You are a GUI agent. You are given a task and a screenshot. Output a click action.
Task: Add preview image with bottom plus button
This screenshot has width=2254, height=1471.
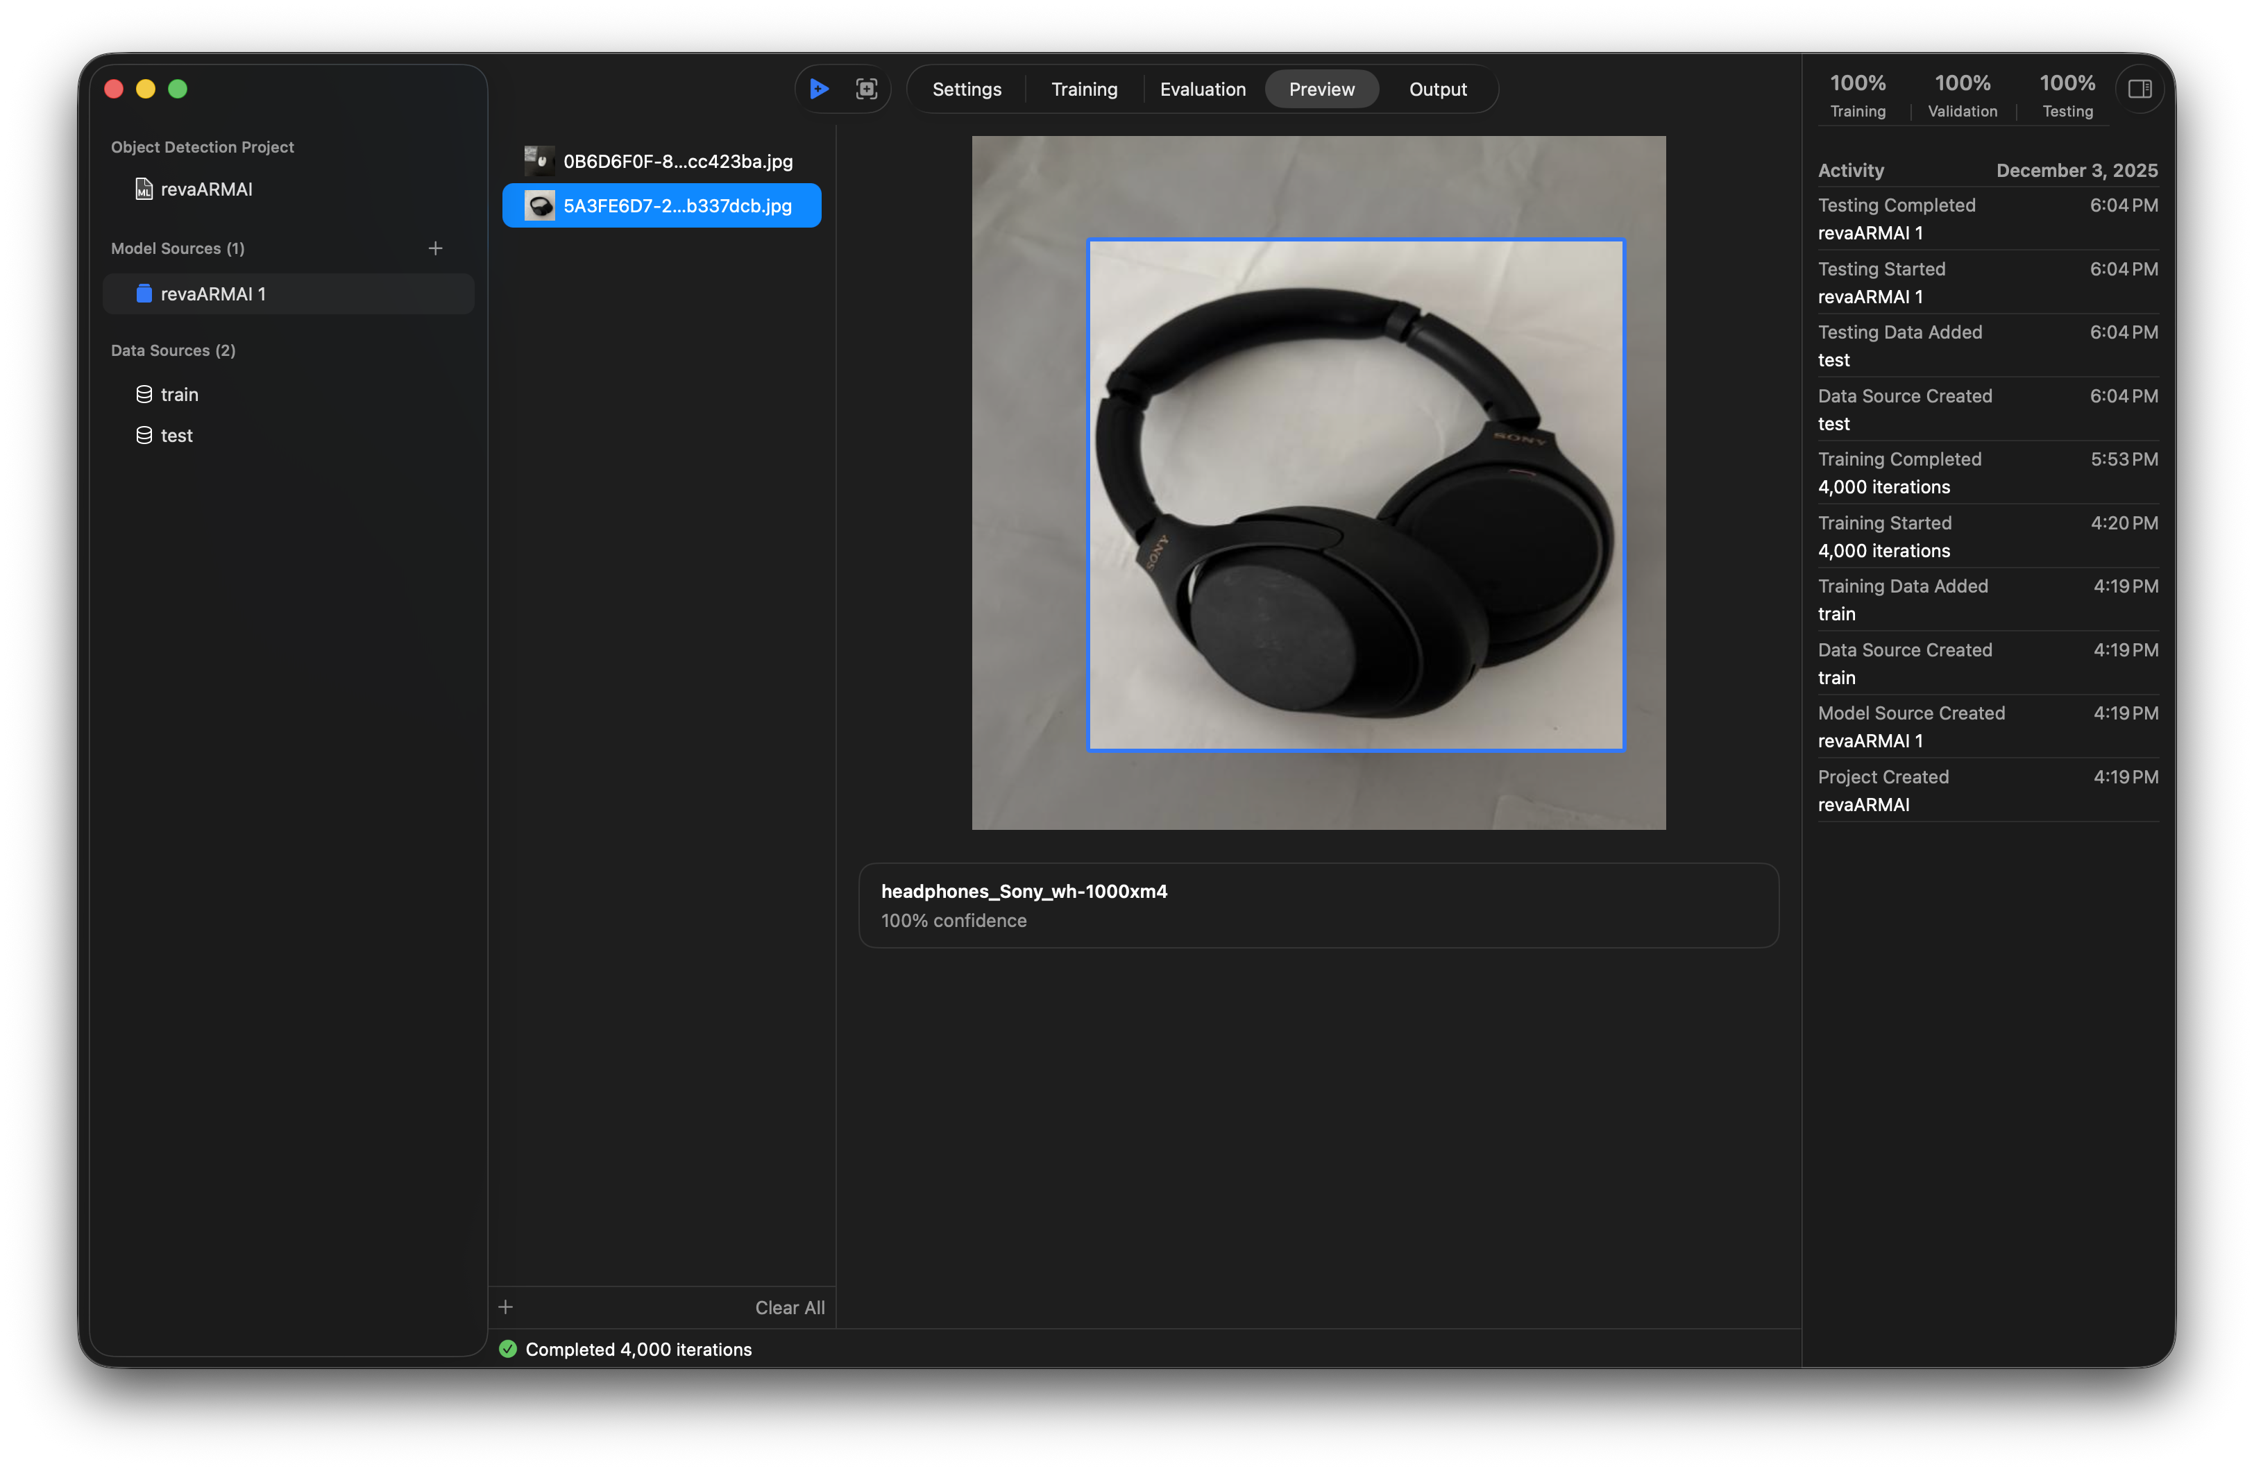[506, 1307]
